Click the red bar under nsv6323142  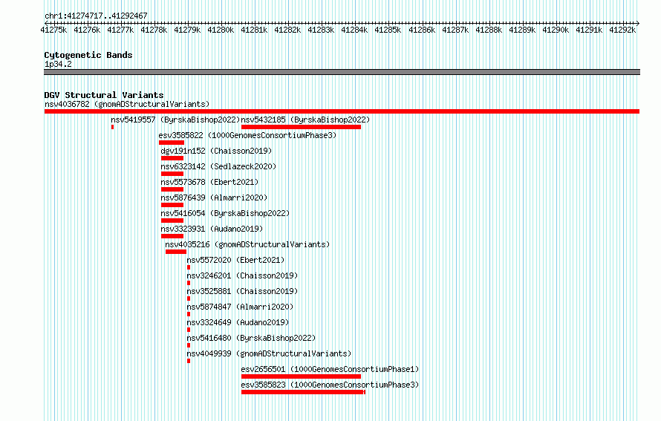tap(172, 174)
